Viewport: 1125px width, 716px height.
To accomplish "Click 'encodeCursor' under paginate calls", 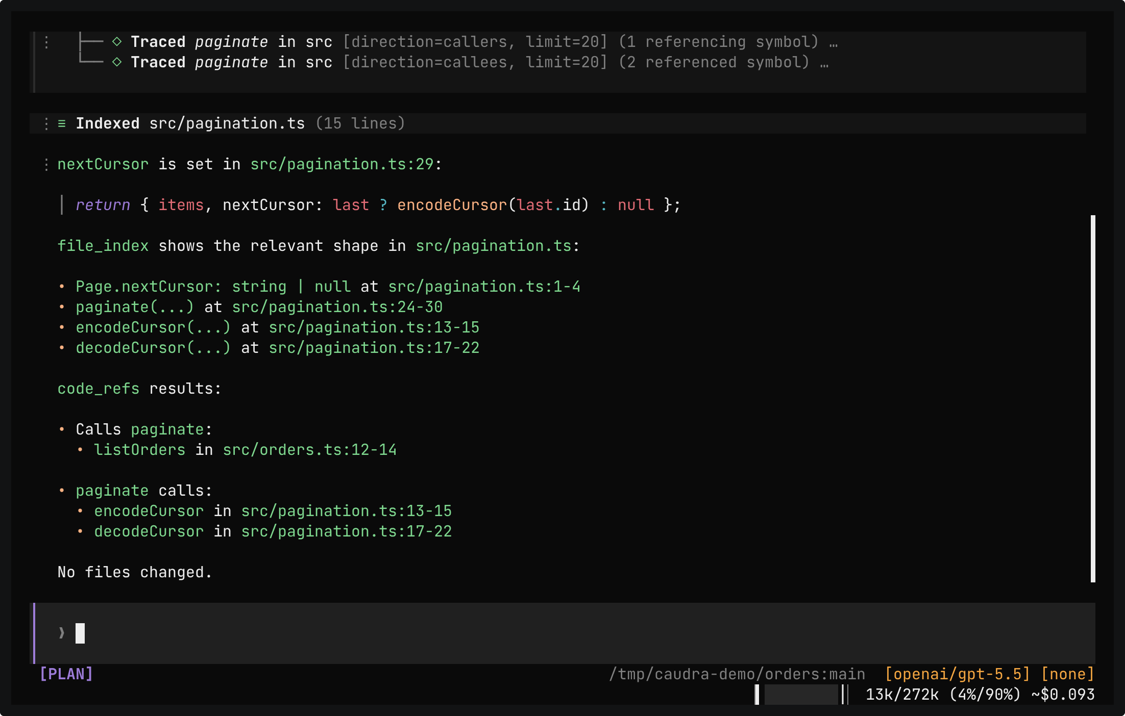I will [x=149, y=511].
